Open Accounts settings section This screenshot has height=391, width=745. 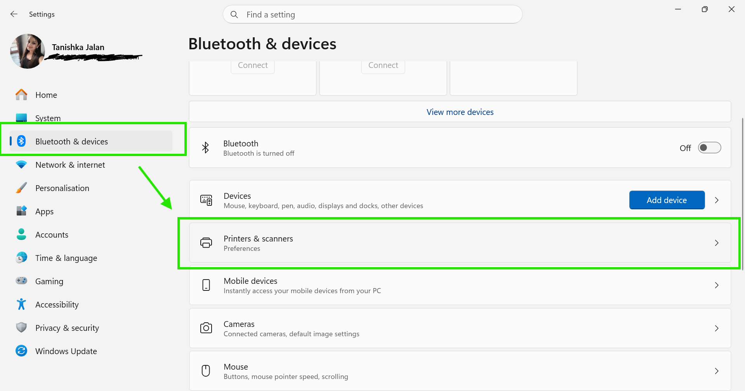coord(91,235)
